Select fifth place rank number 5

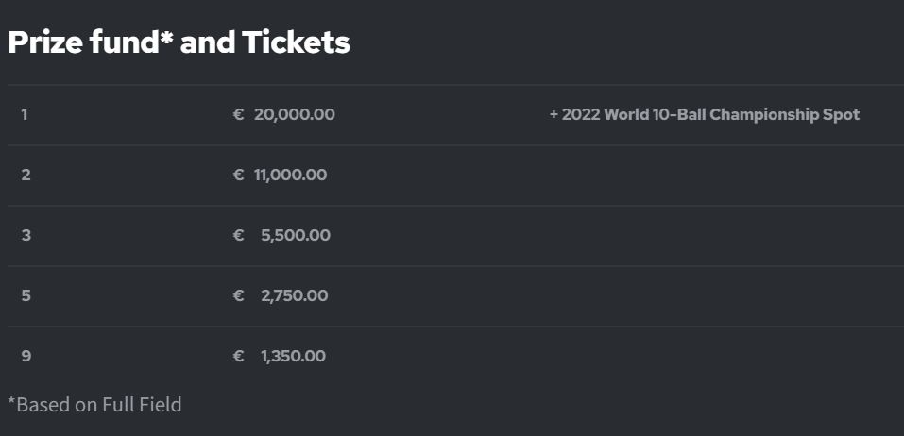tap(26, 296)
